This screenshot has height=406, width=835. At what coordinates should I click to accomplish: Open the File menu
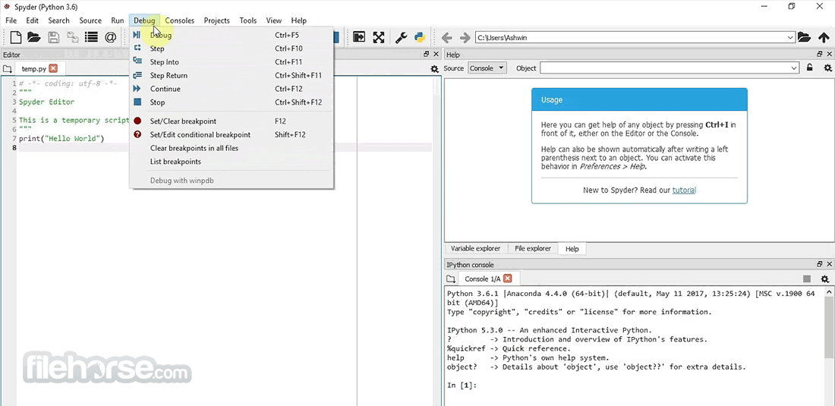tap(11, 20)
